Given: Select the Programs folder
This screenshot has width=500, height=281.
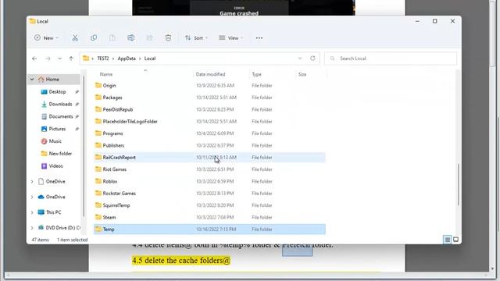Looking at the screenshot, I should point(209,133).
